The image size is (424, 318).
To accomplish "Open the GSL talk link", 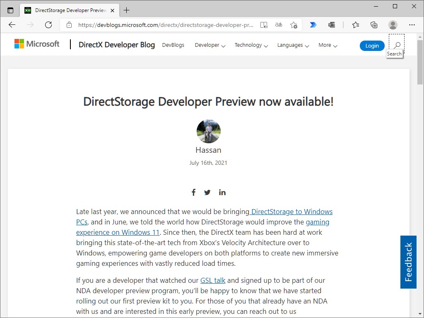I will point(212,280).
